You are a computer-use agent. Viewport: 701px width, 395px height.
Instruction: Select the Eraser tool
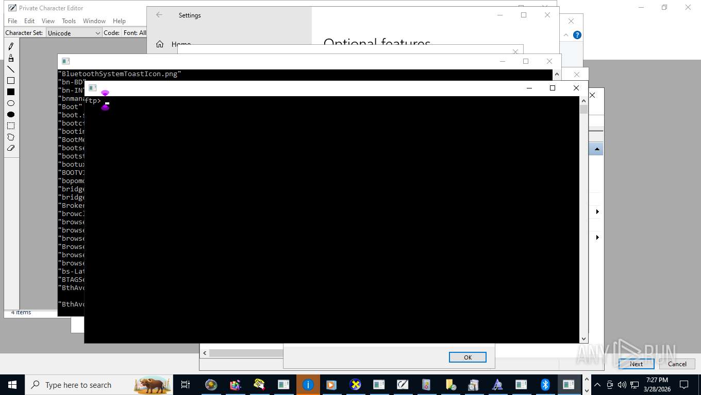pos(11,148)
